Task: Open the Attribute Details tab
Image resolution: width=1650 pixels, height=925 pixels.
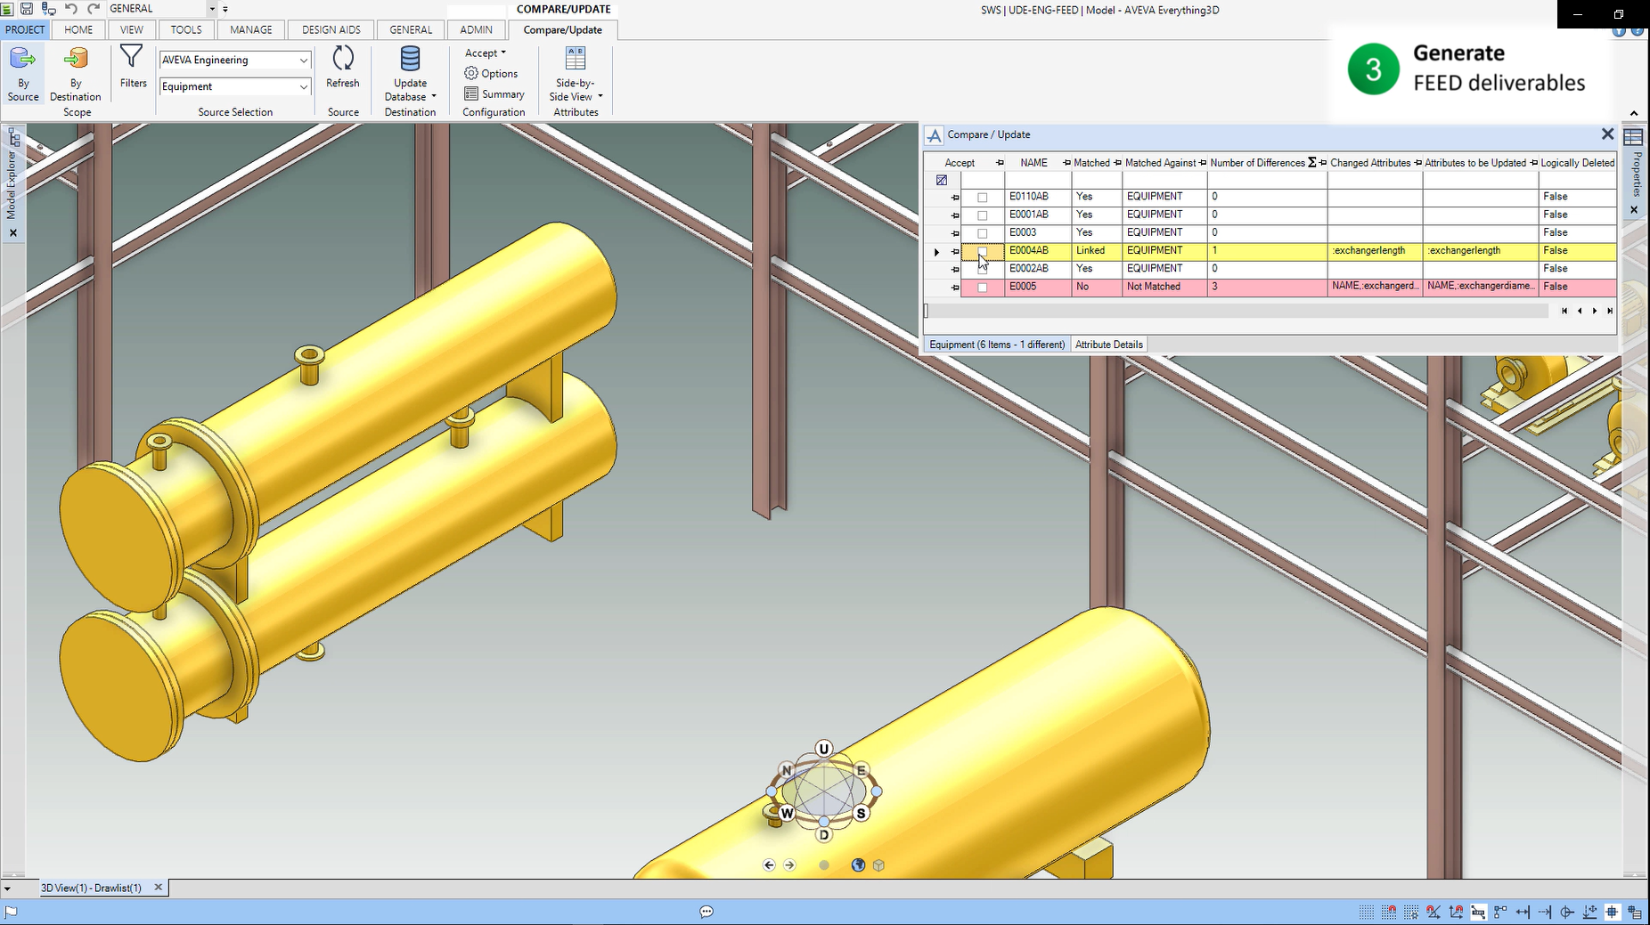Action: [x=1108, y=344]
